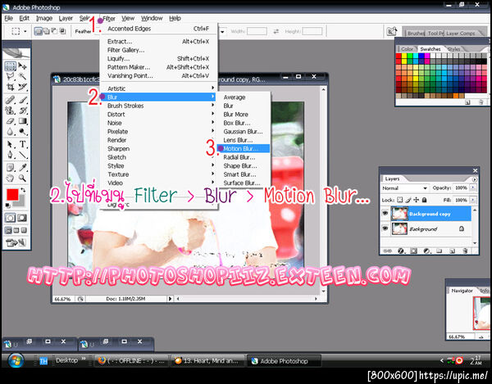Screen dimensions: 492x384
Task: Toggle lock transparent pixels in Layers
Action: click(400, 200)
